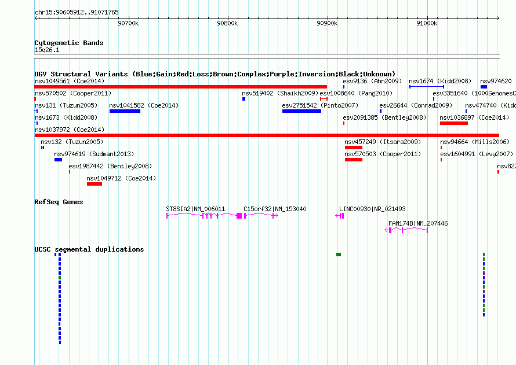This screenshot has height=365, width=516.
Task: Click the nsv1673 (Kidd2008) label
Action: click(66, 117)
